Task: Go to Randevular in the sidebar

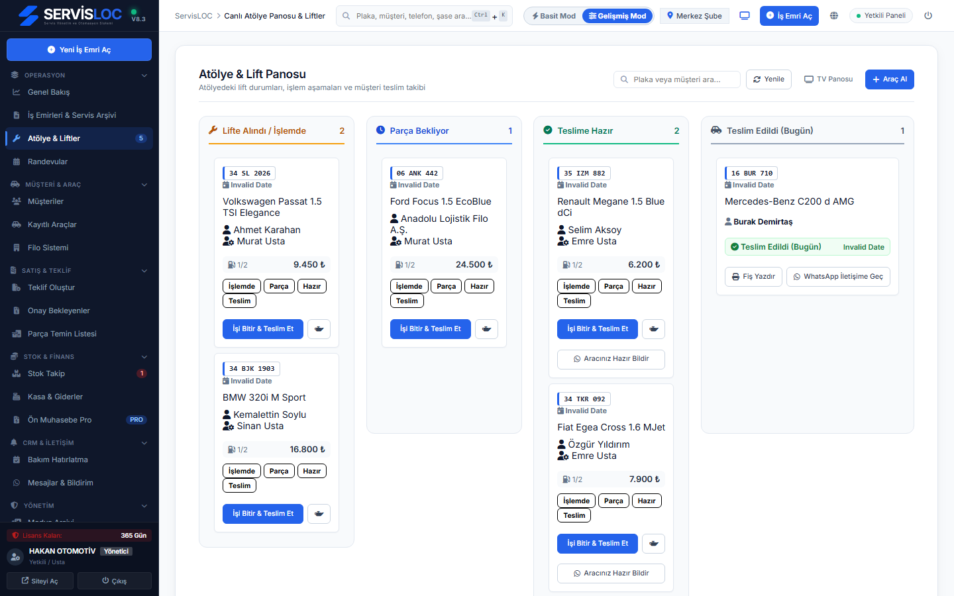Action: (79, 162)
